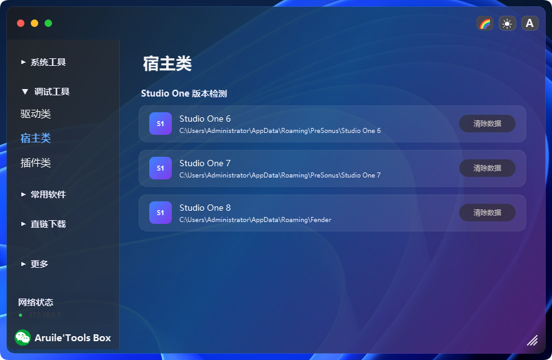This screenshot has height=360, width=552.
Task: Open the rainbow theme color icon
Action: point(485,24)
